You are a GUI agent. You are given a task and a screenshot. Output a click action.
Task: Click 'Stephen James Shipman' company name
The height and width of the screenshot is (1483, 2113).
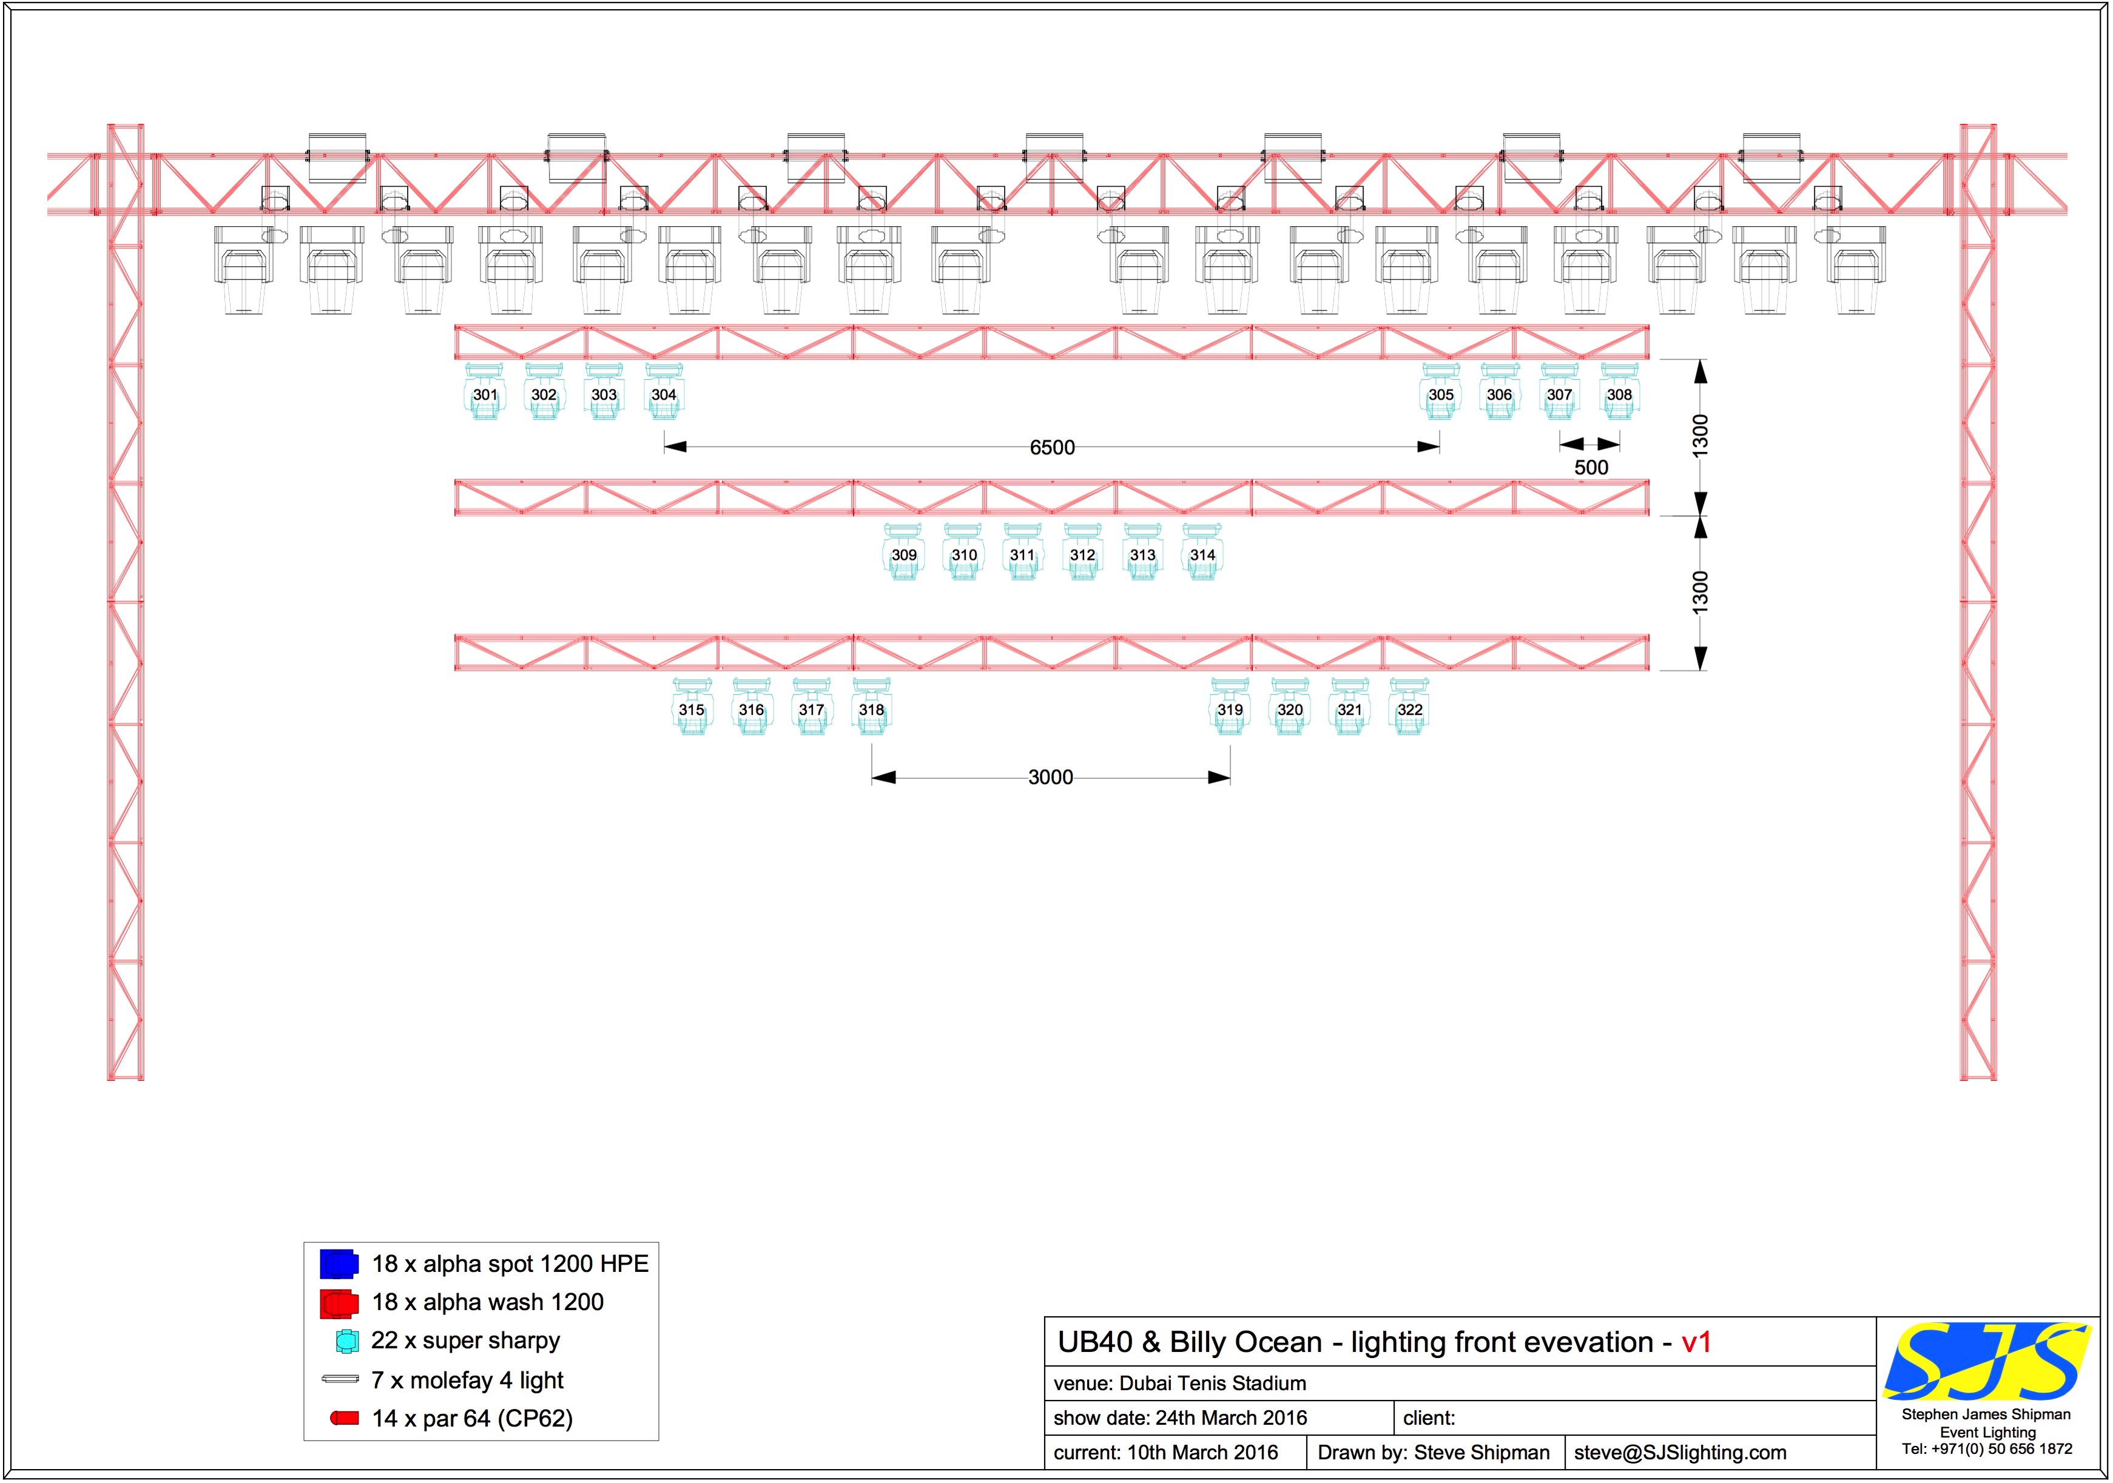[1987, 1415]
